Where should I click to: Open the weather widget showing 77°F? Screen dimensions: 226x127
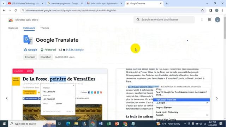click(168, 124)
